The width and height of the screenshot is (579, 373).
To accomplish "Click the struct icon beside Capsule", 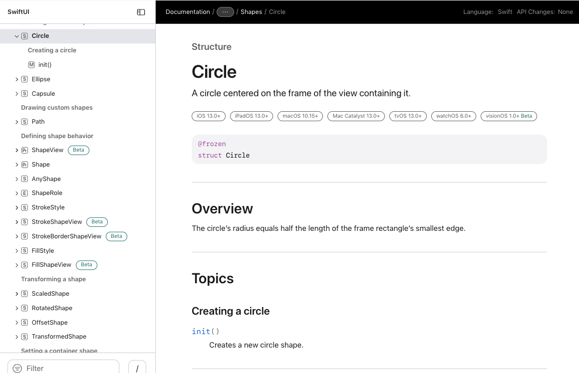I will (24, 94).
